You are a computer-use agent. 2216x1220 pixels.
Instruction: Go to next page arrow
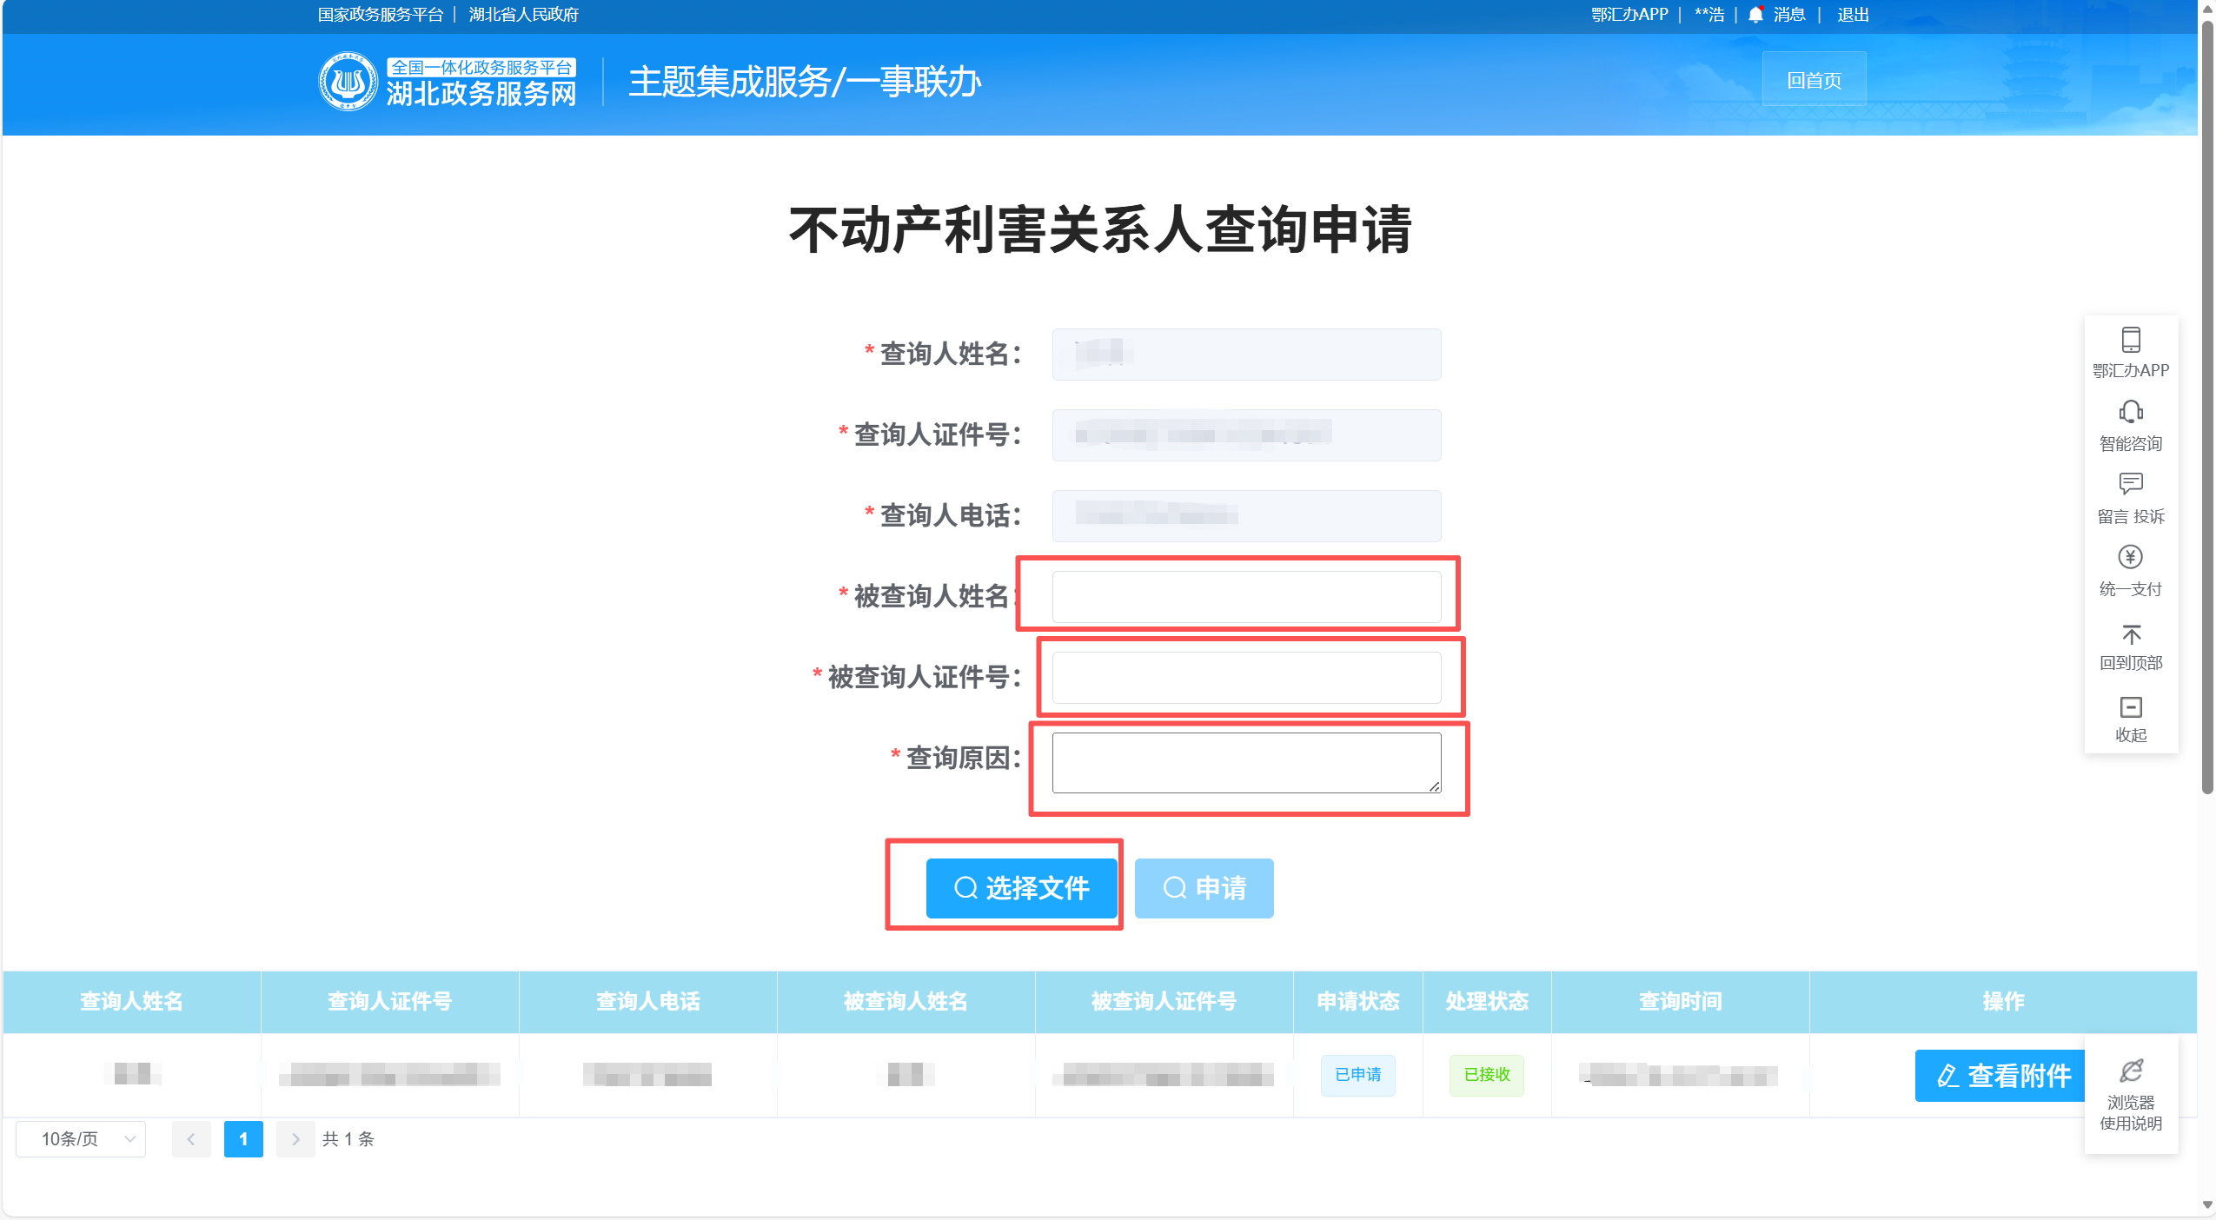(x=295, y=1139)
